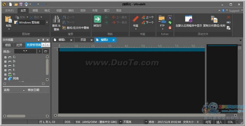Save the file with the floppy disk icon
This screenshot has width=245, height=126.
coord(21,4)
